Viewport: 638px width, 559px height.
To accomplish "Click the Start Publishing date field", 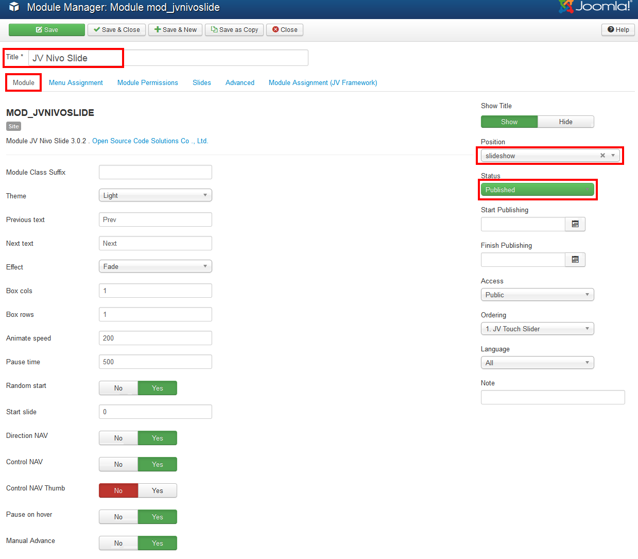I will (x=523, y=224).
